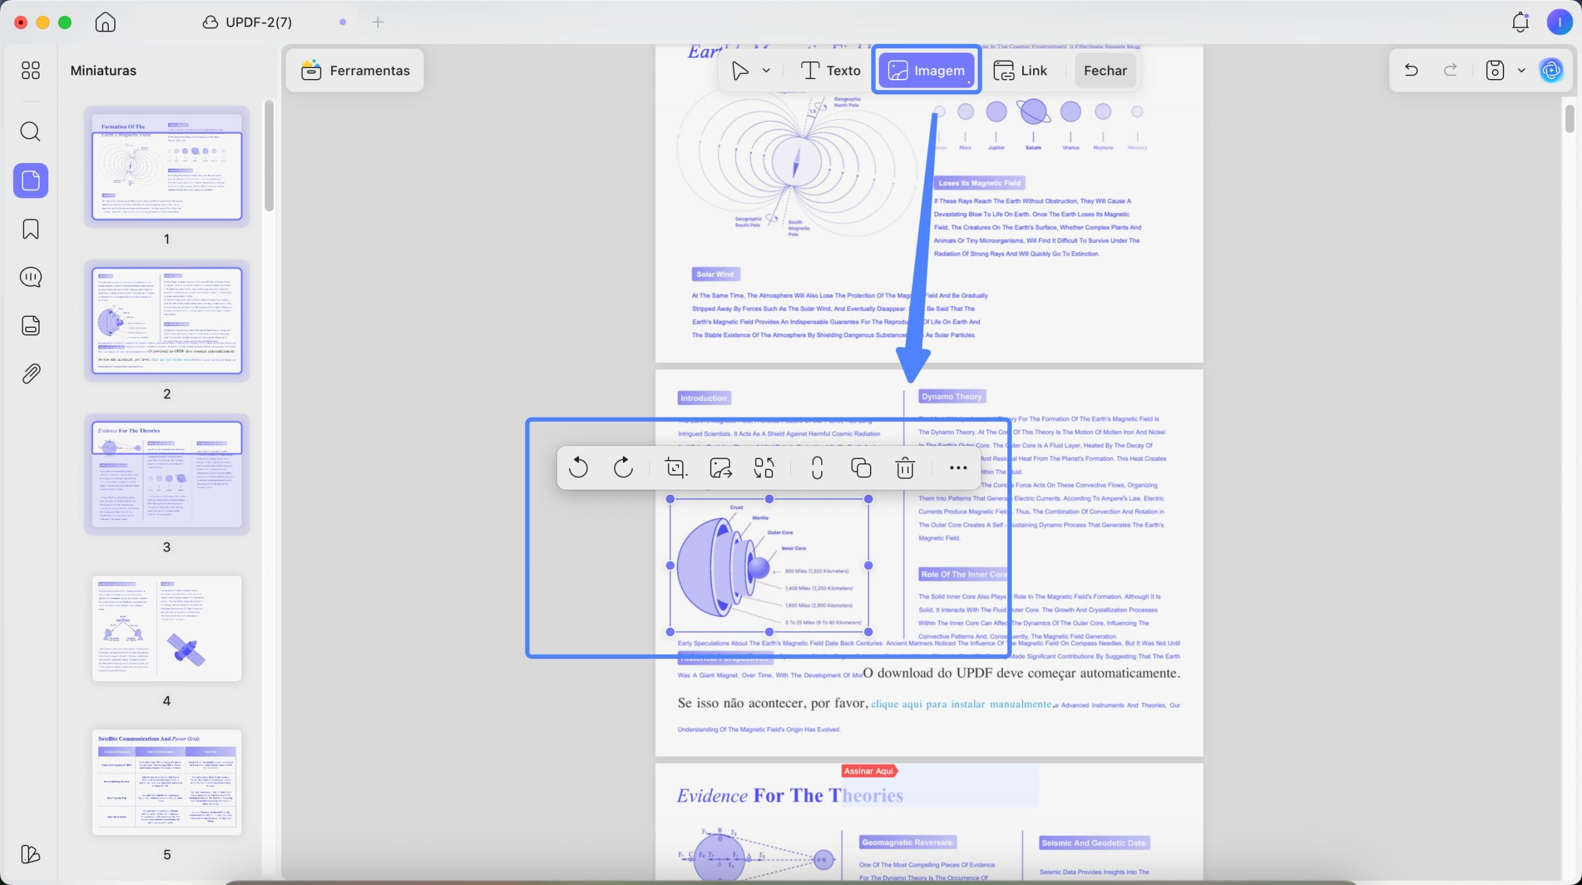Click the clip icon in image toolbar
This screenshot has width=1582, height=885.
[817, 468]
